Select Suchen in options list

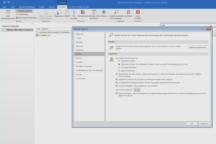pyautogui.click(x=89, y=54)
